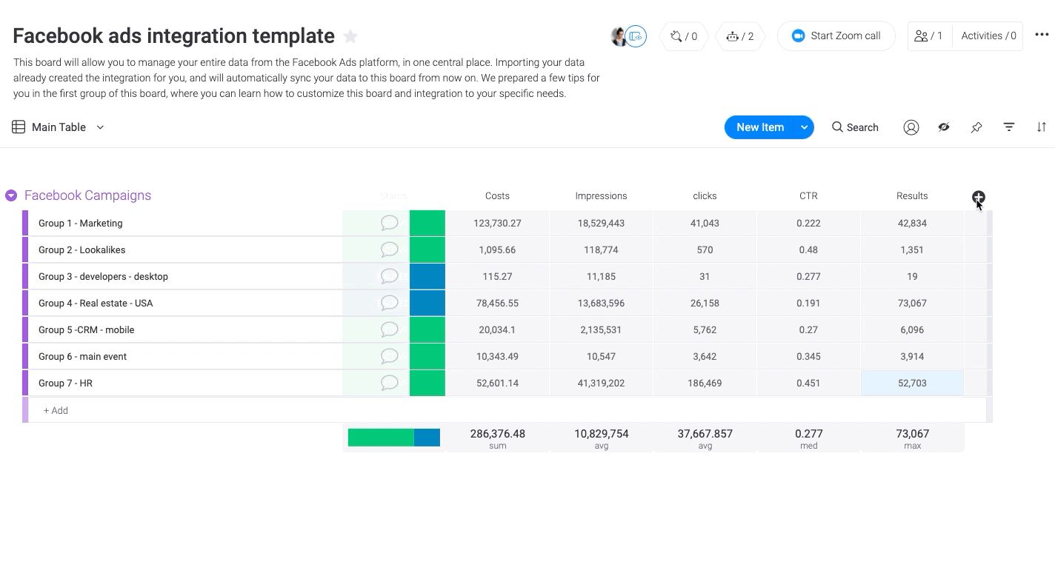The width and height of the screenshot is (1055, 576).
Task: Select highlighted Results cell 52,703
Action: (x=912, y=383)
